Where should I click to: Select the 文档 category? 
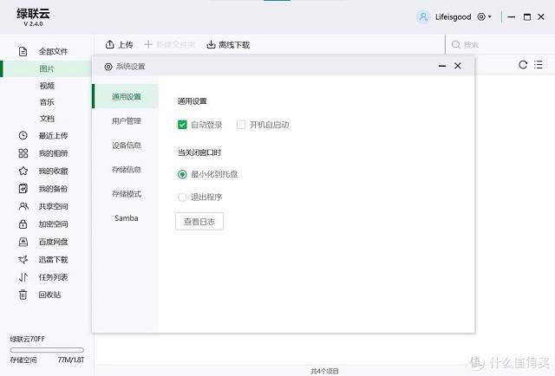47,119
